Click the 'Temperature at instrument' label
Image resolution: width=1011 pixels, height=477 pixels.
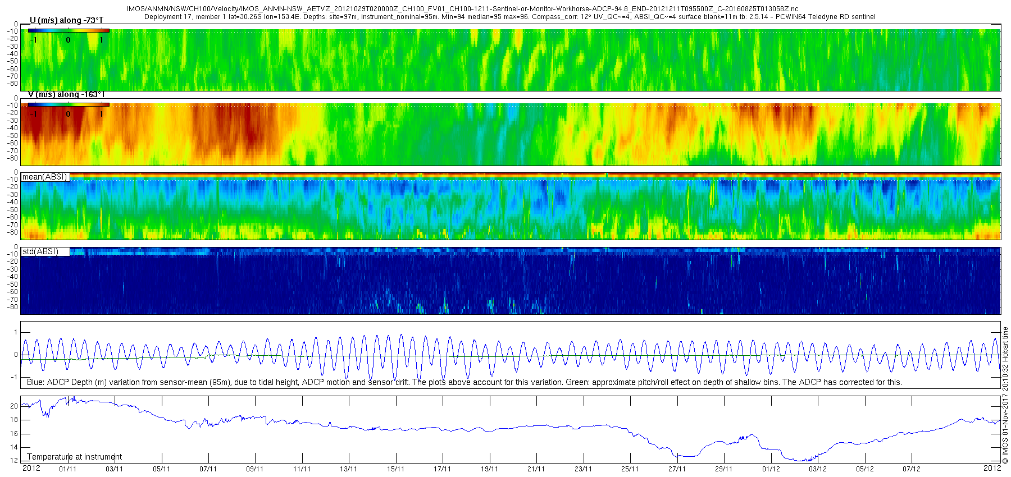coord(75,457)
